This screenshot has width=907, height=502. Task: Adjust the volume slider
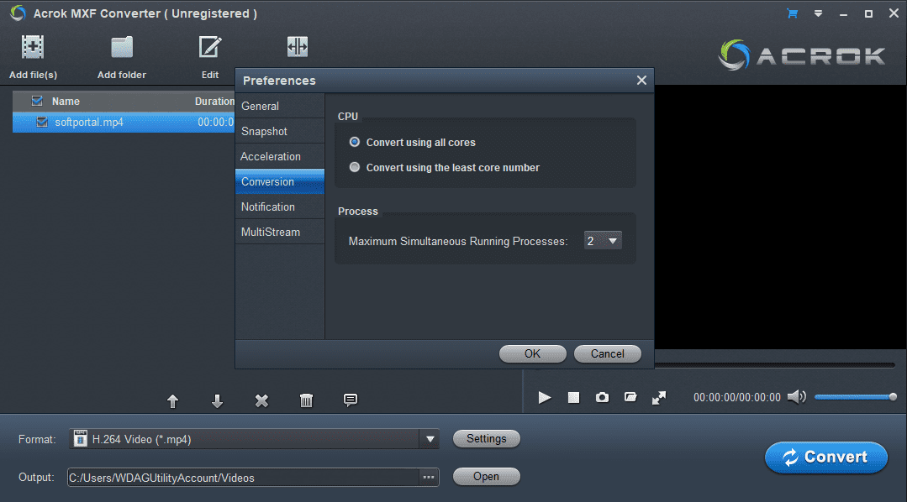click(x=856, y=397)
